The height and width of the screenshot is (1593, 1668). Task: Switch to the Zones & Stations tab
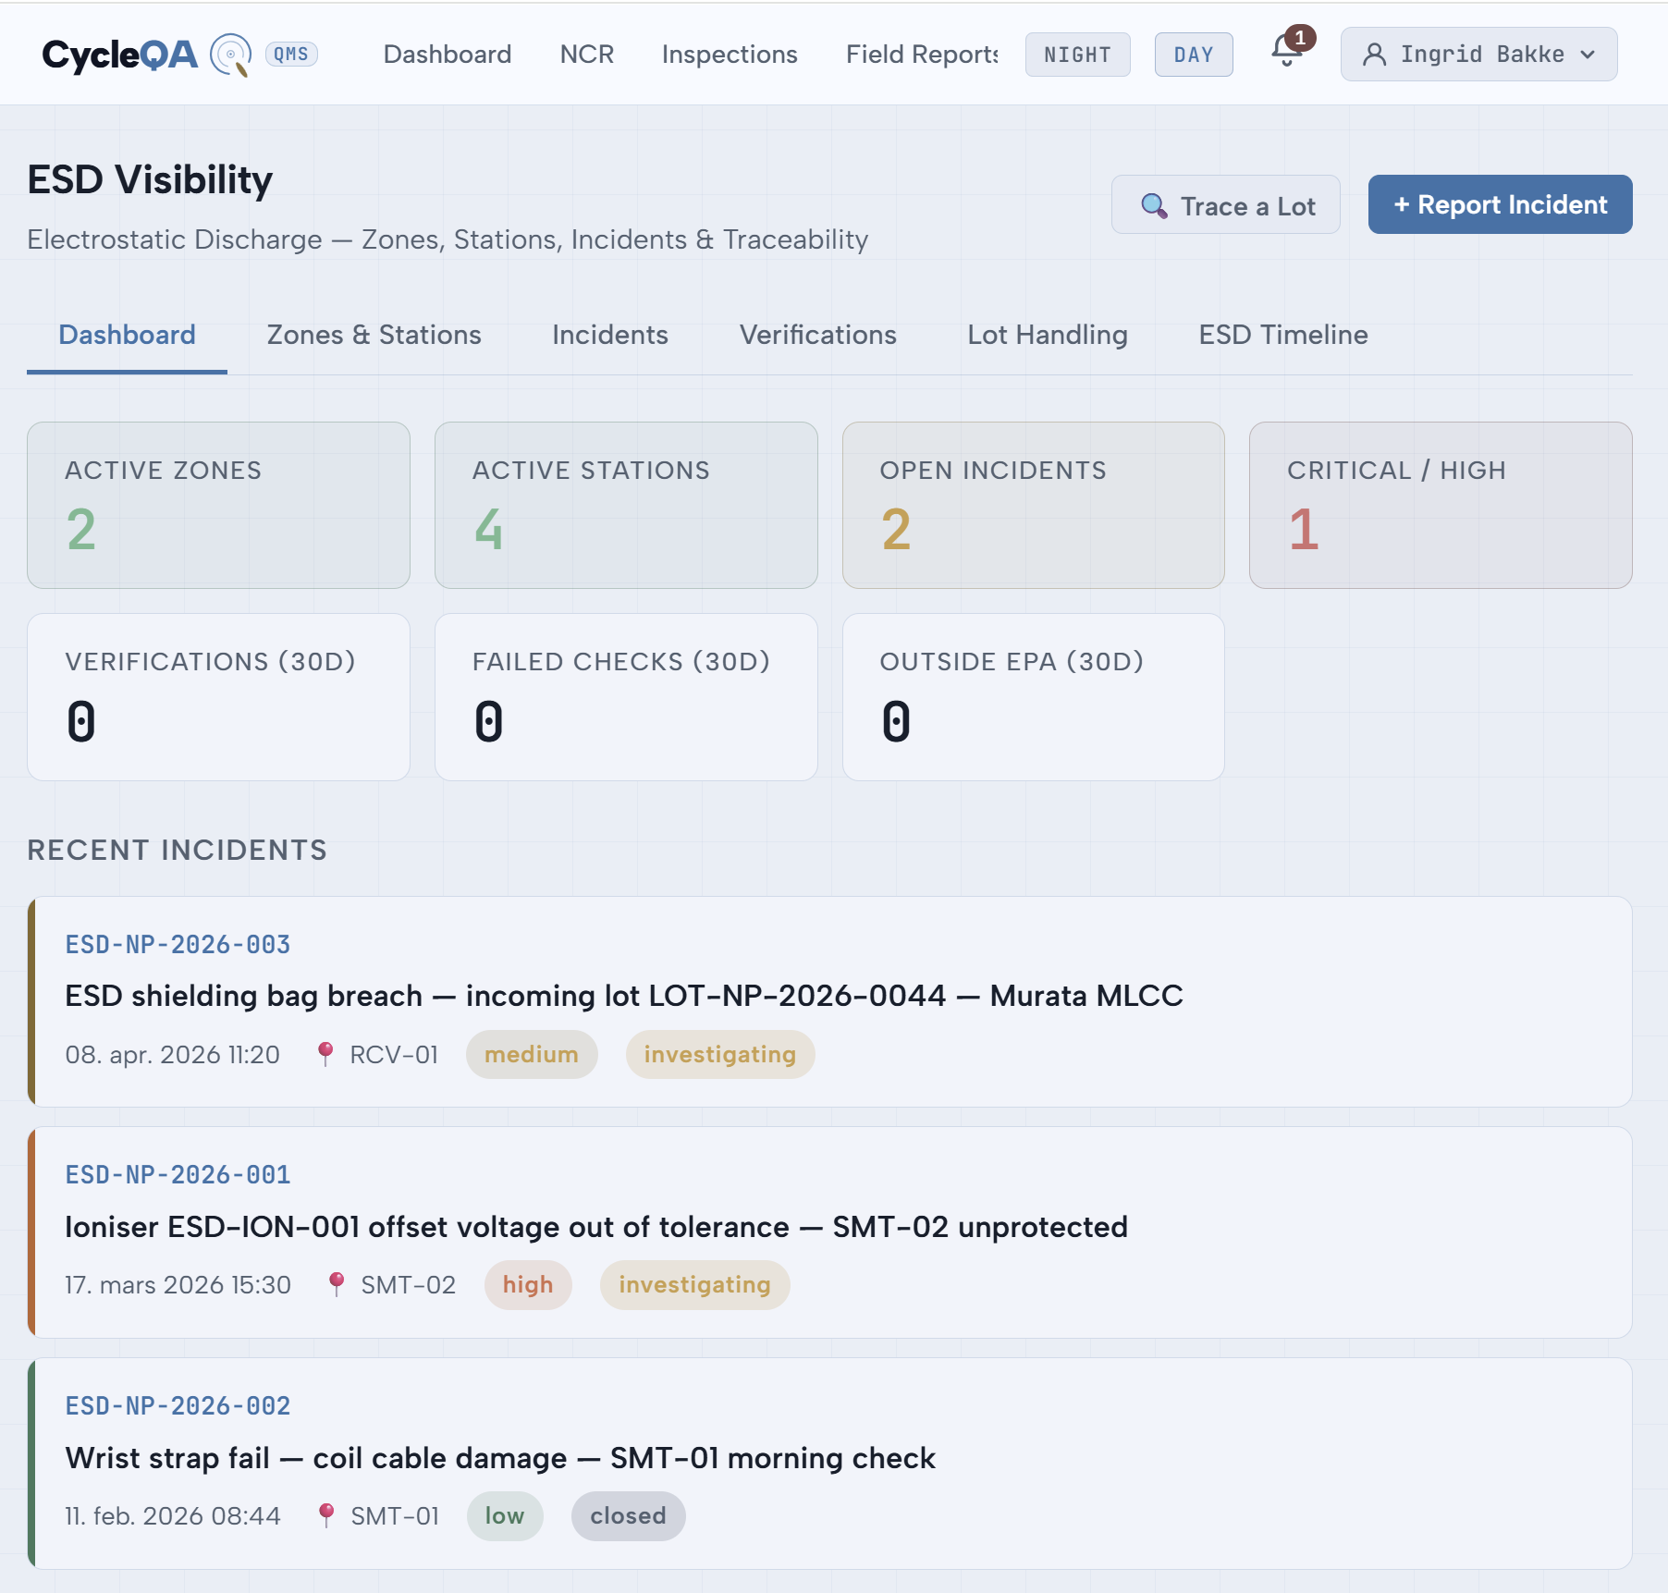tap(374, 335)
